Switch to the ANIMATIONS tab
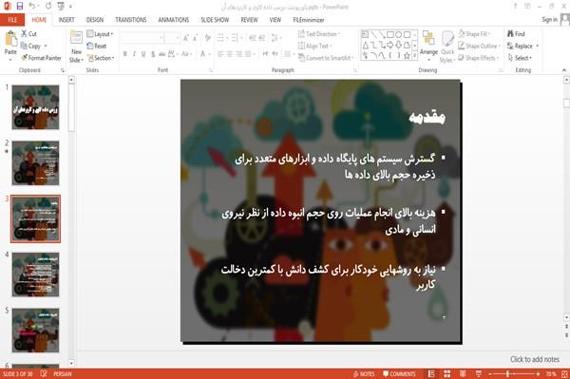Screen dimensions: 570x379 (x=174, y=20)
